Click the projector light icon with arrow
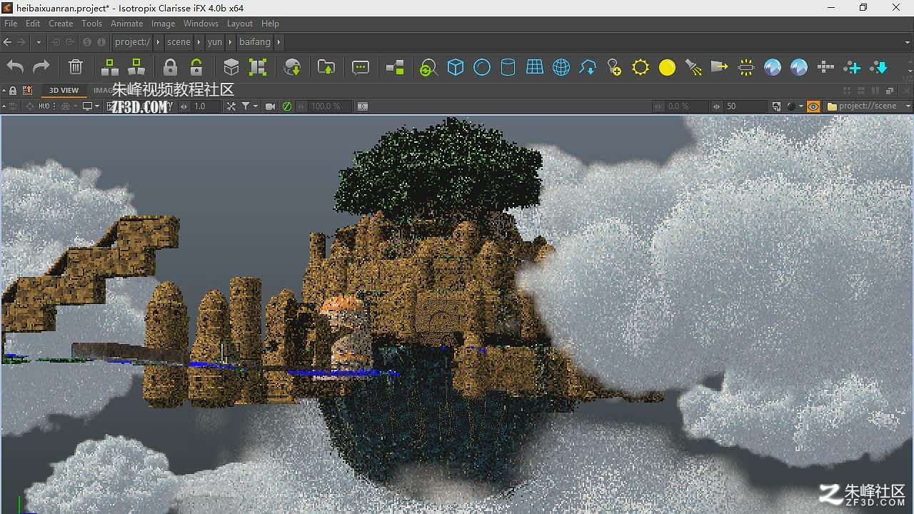This screenshot has width=914, height=514. pyautogui.click(x=720, y=67)
